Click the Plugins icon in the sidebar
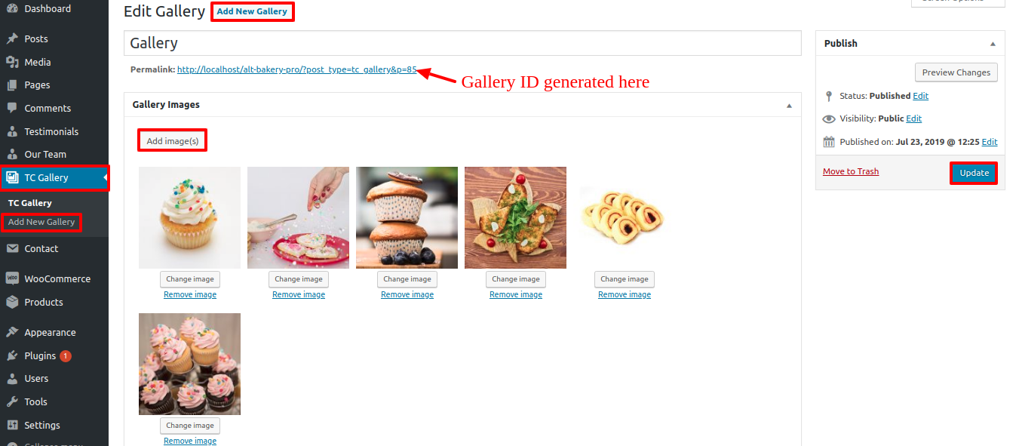 (12, 355)
